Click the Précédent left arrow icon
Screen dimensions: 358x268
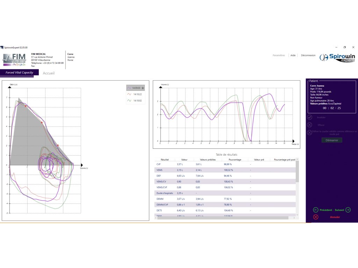pos(316,210)
